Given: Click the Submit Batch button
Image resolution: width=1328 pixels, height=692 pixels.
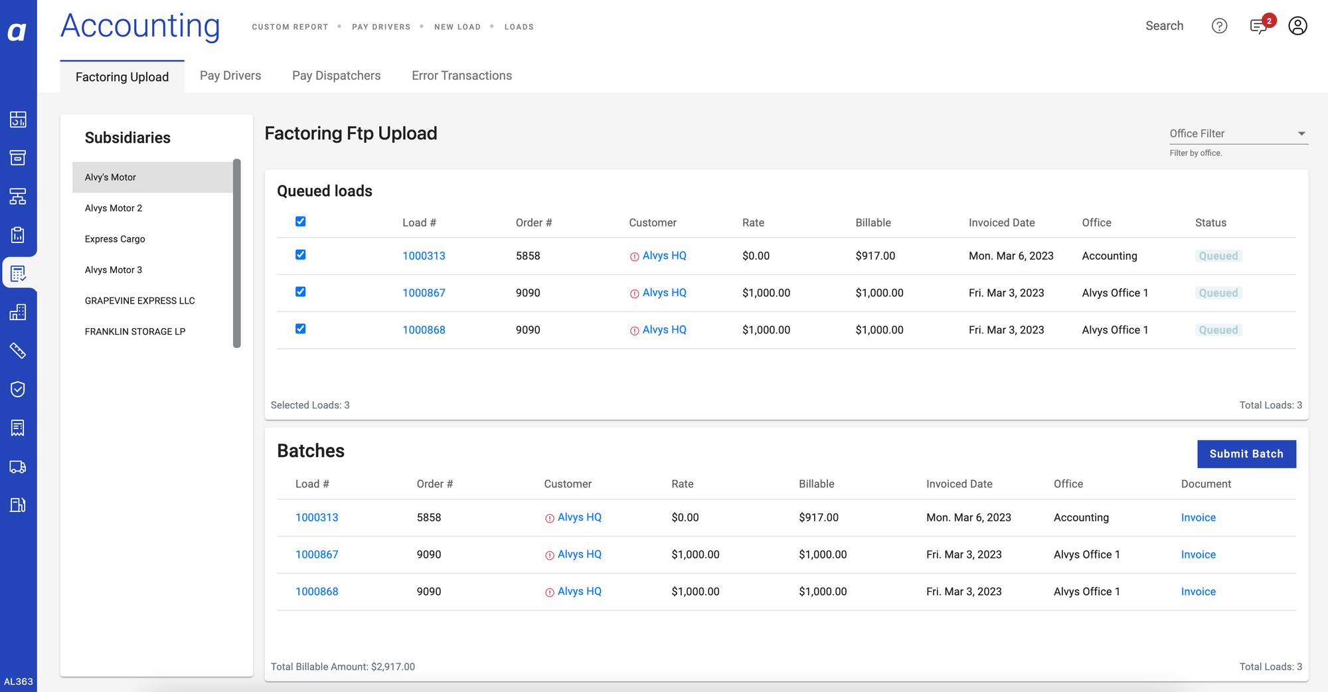Looking at the screenshot, I should (x=1246, y=454).
